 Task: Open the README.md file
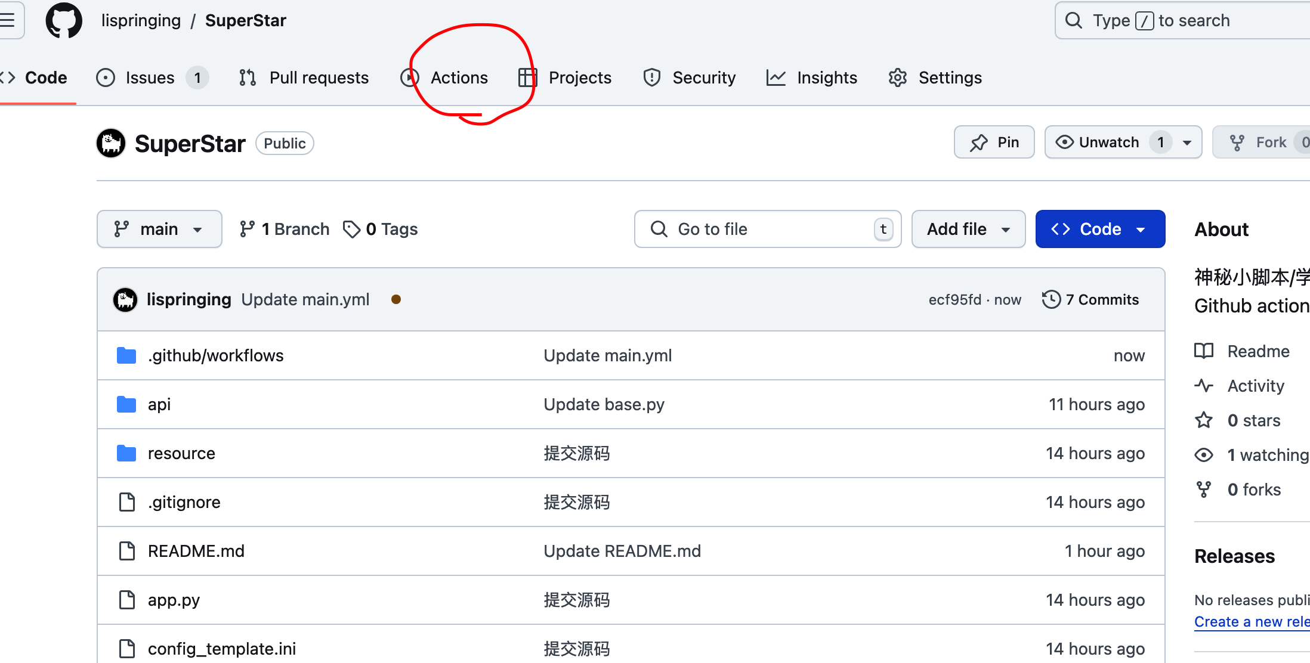(196, 551)
